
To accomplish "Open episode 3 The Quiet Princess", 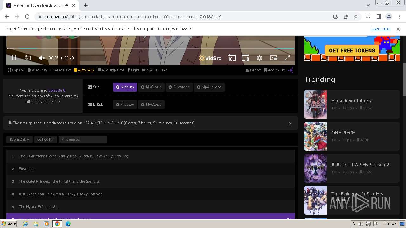I will (x=151, y=181).
